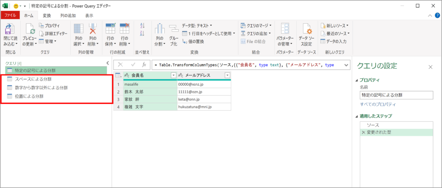Click データソース設定 data source settings icon

coord(307,30)
